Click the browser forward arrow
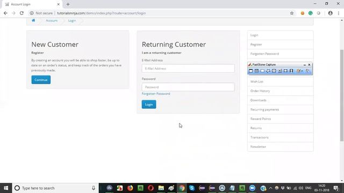 tap(13, 13)
